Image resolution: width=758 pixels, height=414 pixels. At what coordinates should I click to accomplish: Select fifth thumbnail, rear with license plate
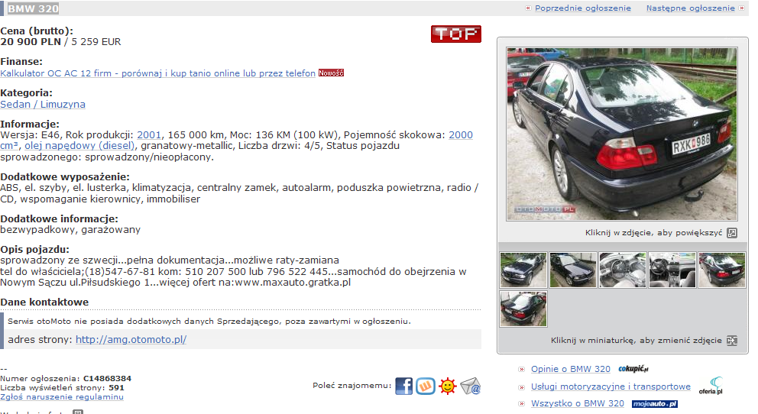tap(722, 270)
